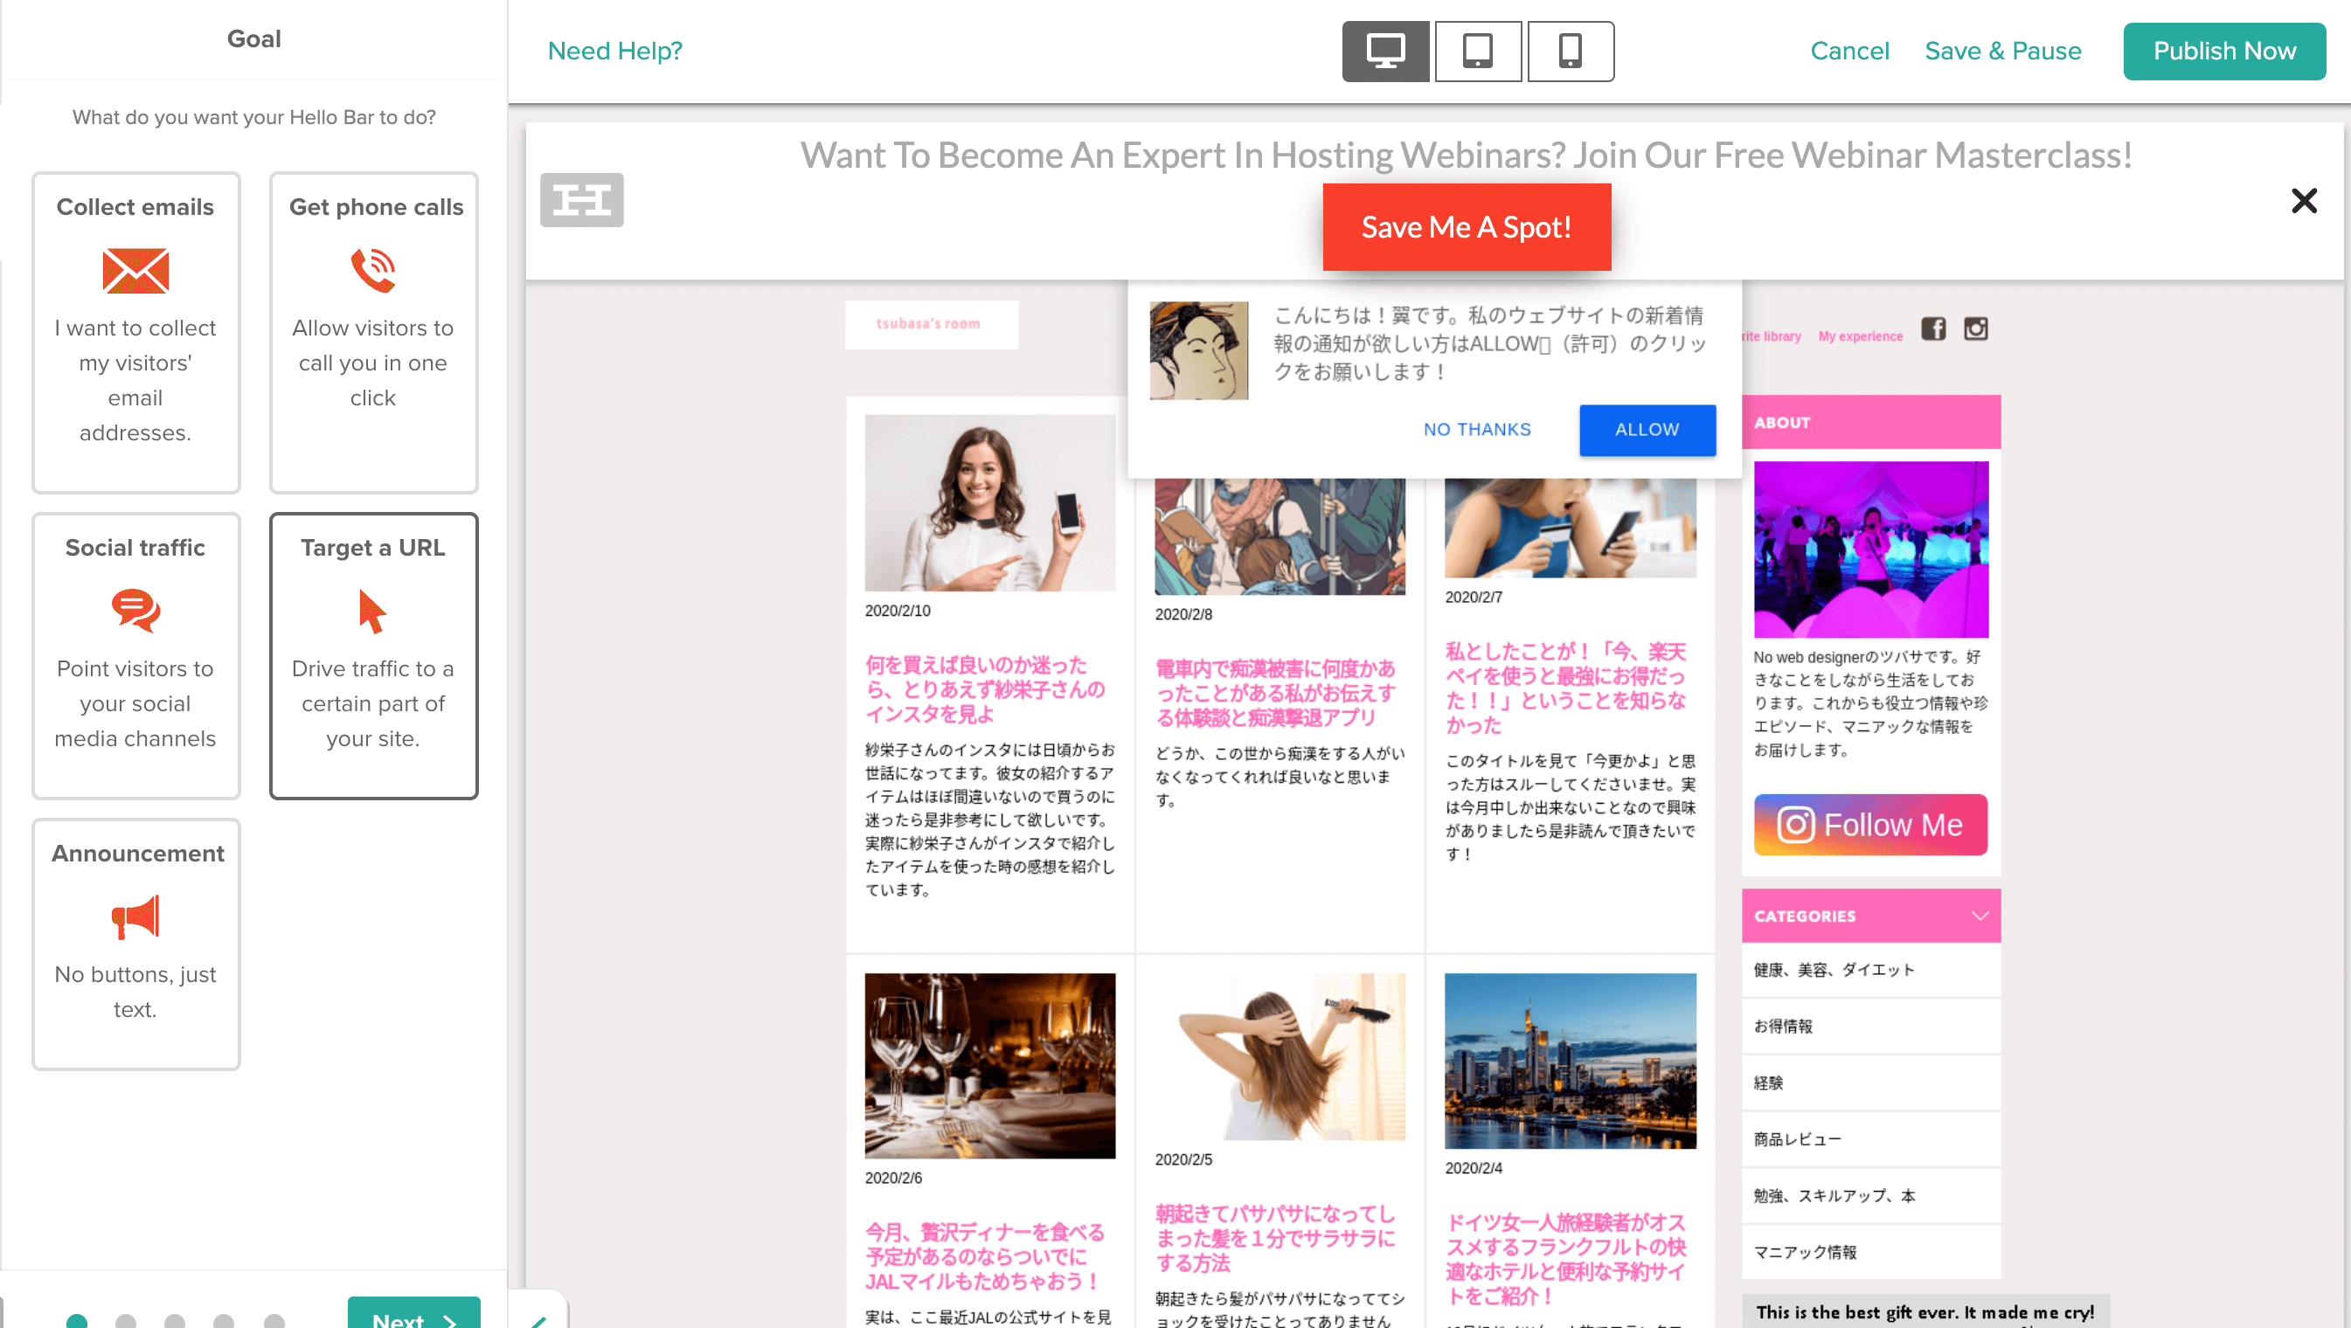Open the 2020/2/6 JAL dinner post title
The height and width of the screenshot is (1328, 2351).
986,1257
